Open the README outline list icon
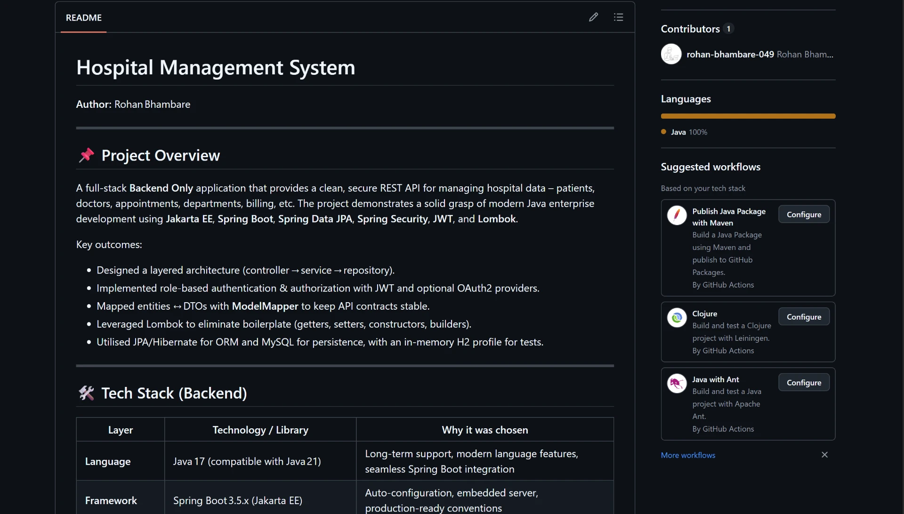Viewport: 904px width, 514px height. pos(619,17)
